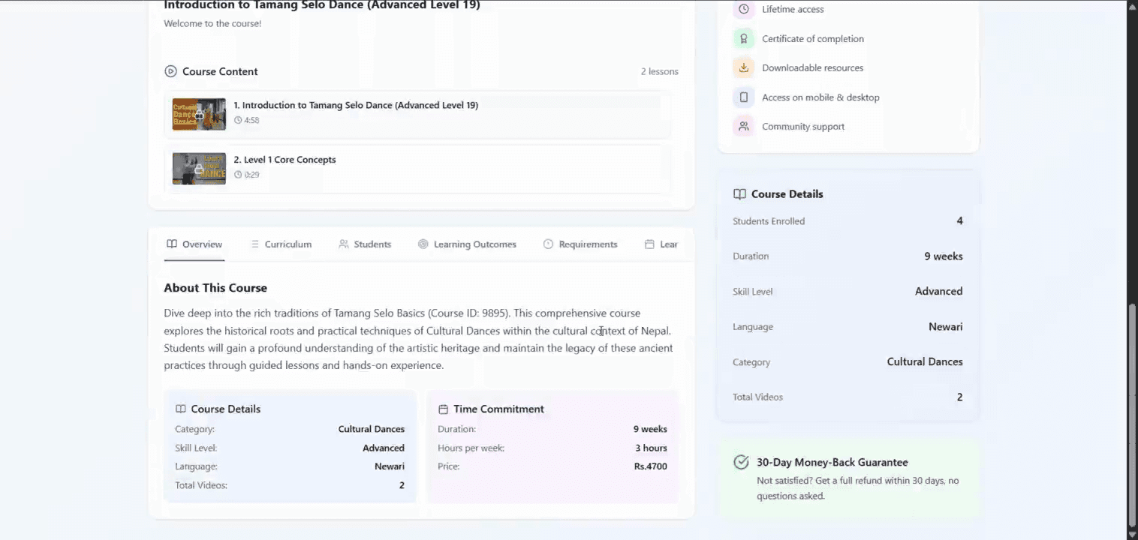
Task: Click the Level 1 Core Concepts thumbnail
Action: (199, 169)
